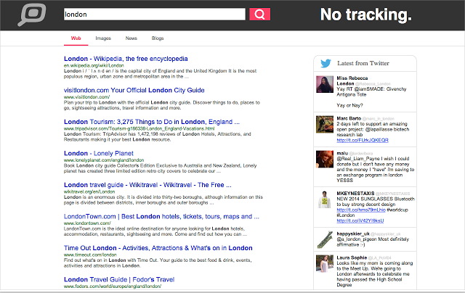Viewport: 465px width, 293px height.
Task: Open Marc Barto's avatar thumbnail
Action: coord(325,124)
